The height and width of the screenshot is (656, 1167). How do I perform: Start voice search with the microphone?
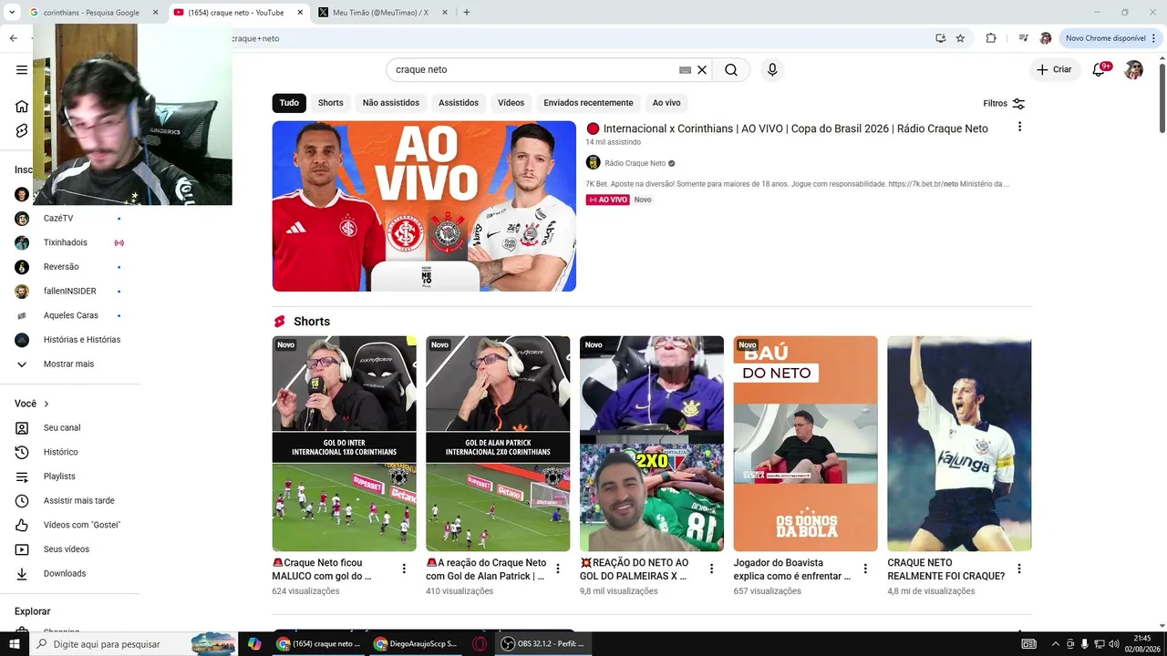coord(772,70)
